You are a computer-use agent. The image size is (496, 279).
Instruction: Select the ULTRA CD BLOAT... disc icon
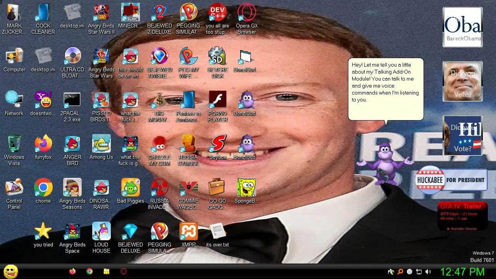tap(72, 63)
